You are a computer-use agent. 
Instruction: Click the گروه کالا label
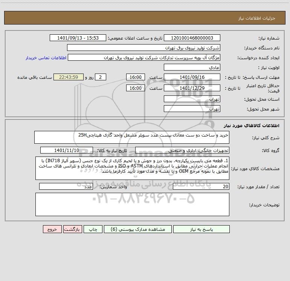point(270,150)
